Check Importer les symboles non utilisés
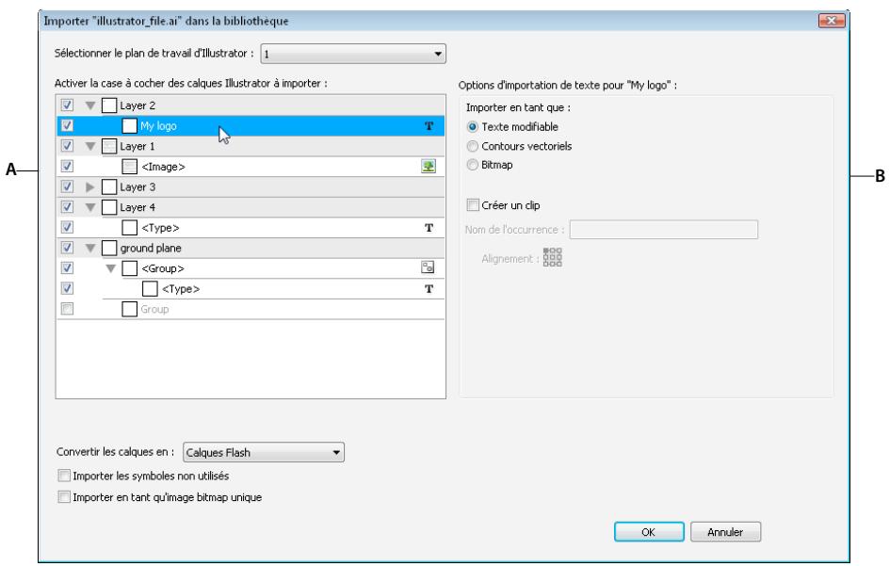Image resolution: width=890 pixels, height=566 pixels. pos(64,476)
